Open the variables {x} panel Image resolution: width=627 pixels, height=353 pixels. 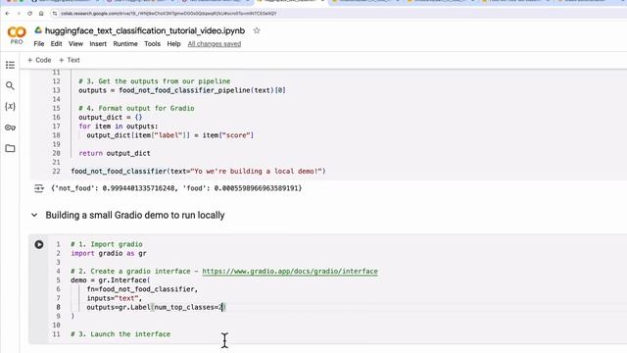pos(10,107)
